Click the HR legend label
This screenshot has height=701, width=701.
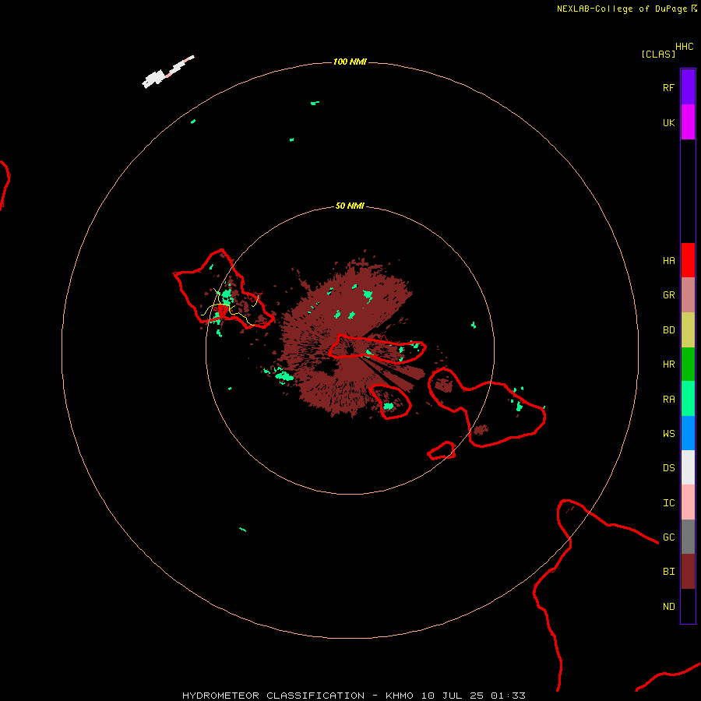668,365
